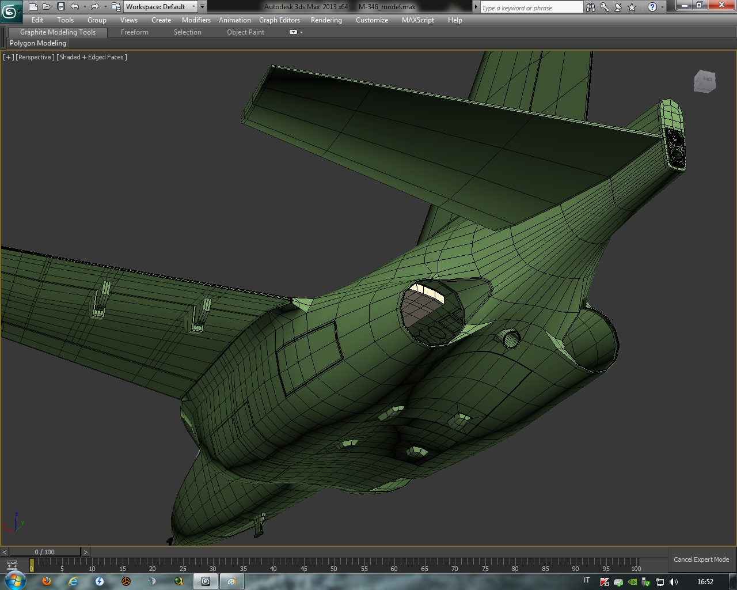Click the Polygon Modeling panel button
Image resolution: width=737 pixels, height=590 pixels.
tap(38, 43)
